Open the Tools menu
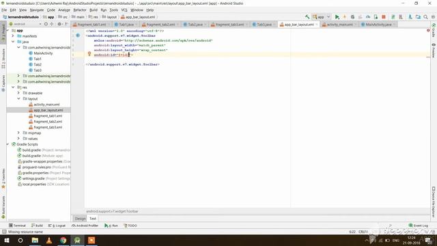 [x=113, y=10]
